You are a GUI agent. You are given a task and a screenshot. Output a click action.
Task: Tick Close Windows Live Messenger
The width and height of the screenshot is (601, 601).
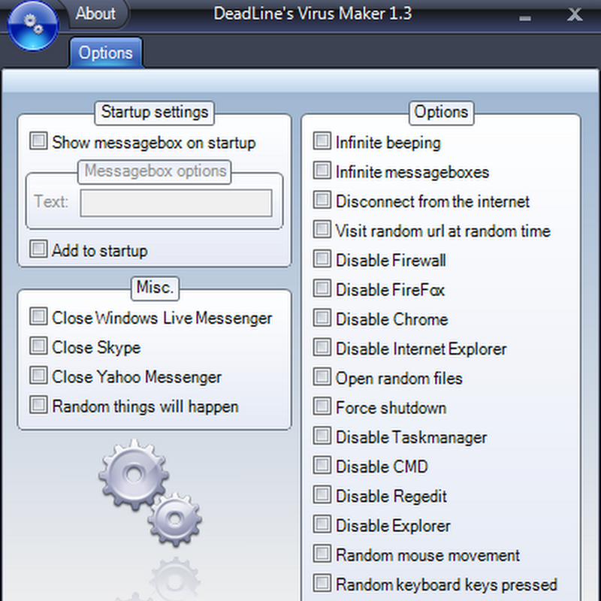pos(39,316)
